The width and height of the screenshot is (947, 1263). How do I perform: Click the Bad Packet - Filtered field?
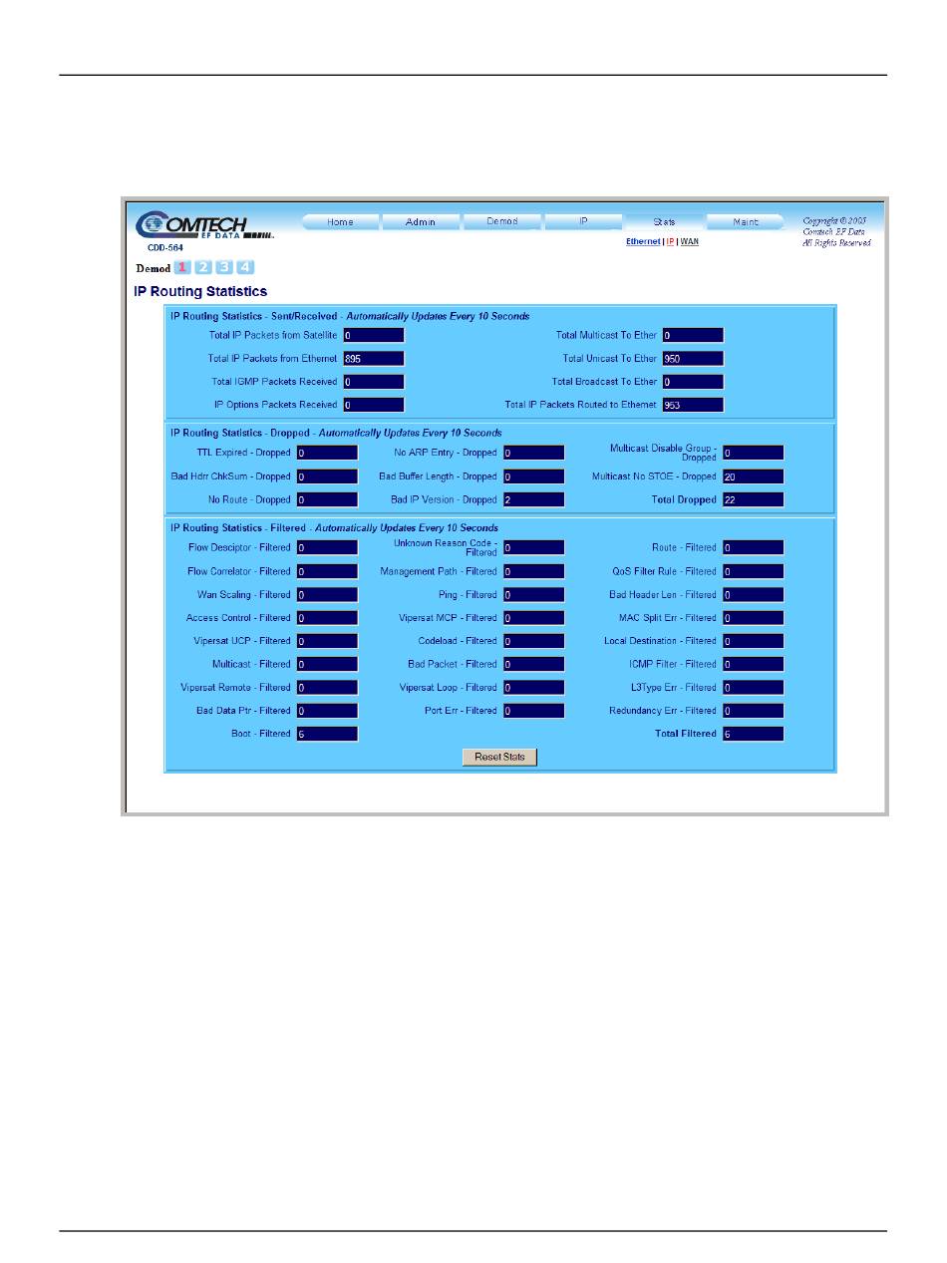click(x=533, y=664)
